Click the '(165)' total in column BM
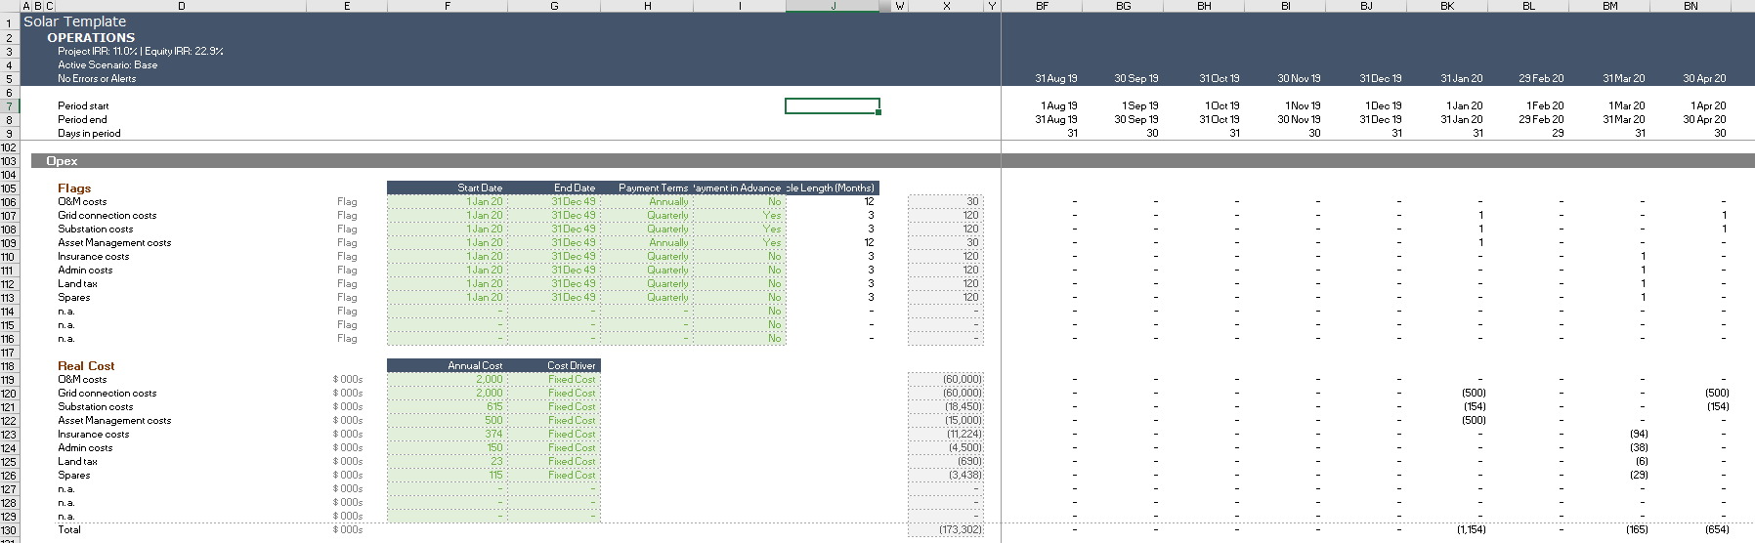1755x543 pixels. click(x=1637, y=529)
